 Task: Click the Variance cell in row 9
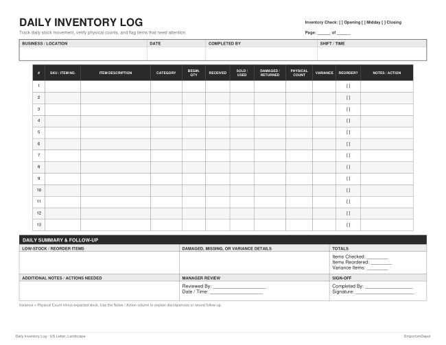324,179
